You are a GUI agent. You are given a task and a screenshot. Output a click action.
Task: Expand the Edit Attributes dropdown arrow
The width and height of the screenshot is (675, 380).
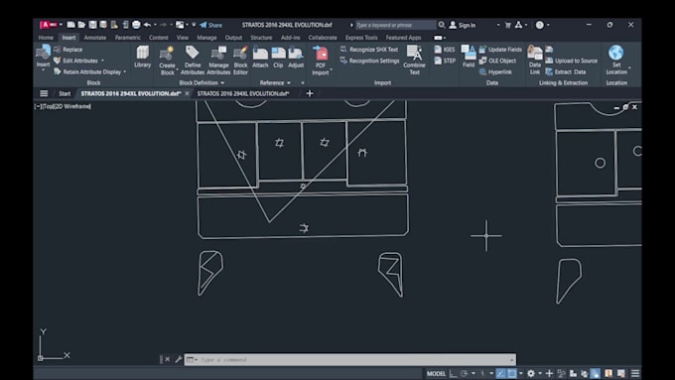[102, 61]
